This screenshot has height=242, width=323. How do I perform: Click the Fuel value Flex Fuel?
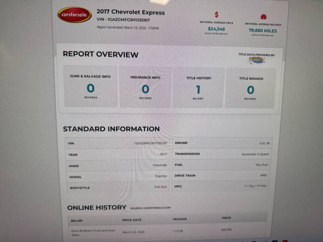(x=262, y=165)
